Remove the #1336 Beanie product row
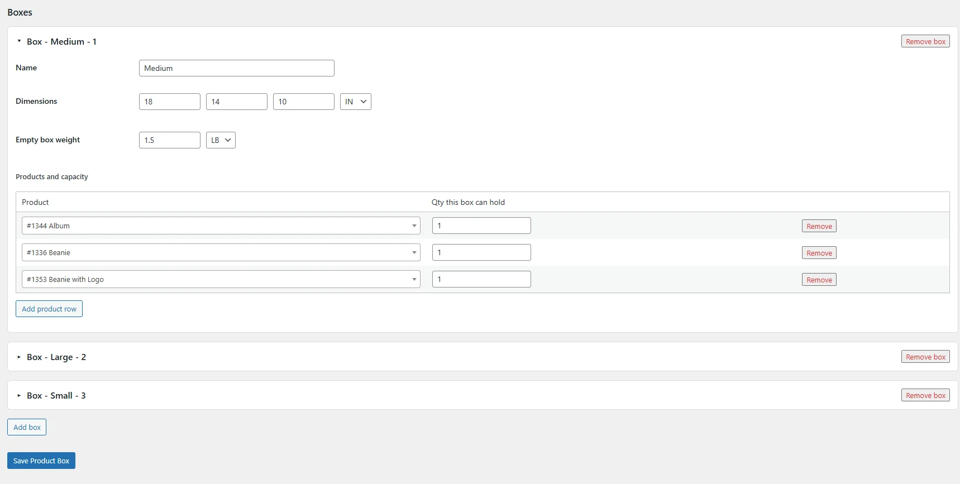960x484 pixels. 819,253
